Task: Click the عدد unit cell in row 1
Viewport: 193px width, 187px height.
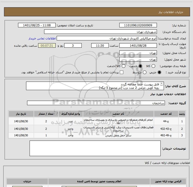Action: click(x=70, y=121)
